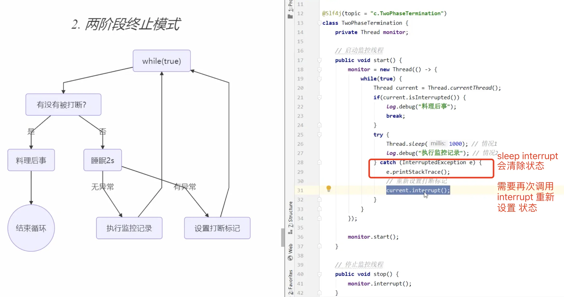Collapse class TwoPhaseTermination fold marker on line 13
564x297 pixels.
click(319, 23)
